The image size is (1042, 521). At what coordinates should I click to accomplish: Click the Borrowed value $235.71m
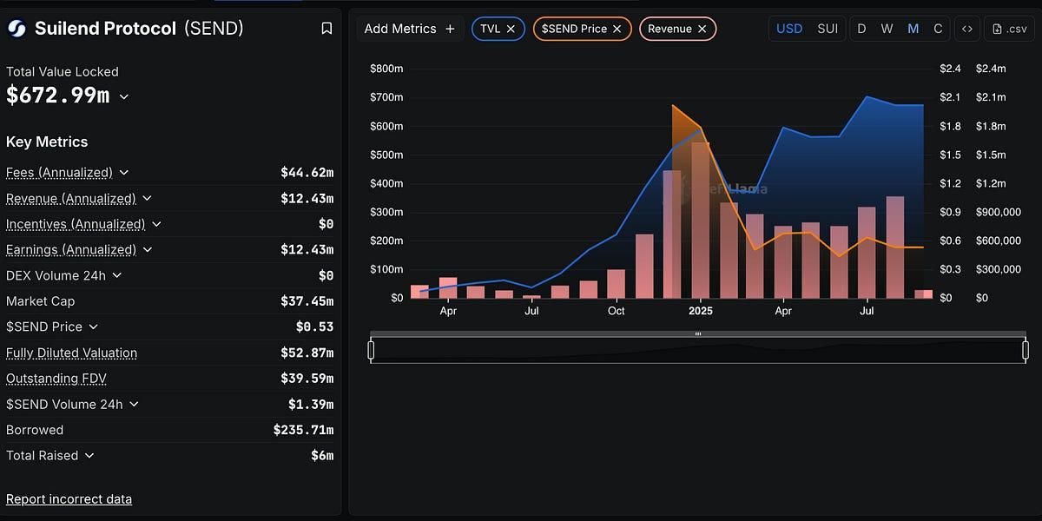coord(304,430)
